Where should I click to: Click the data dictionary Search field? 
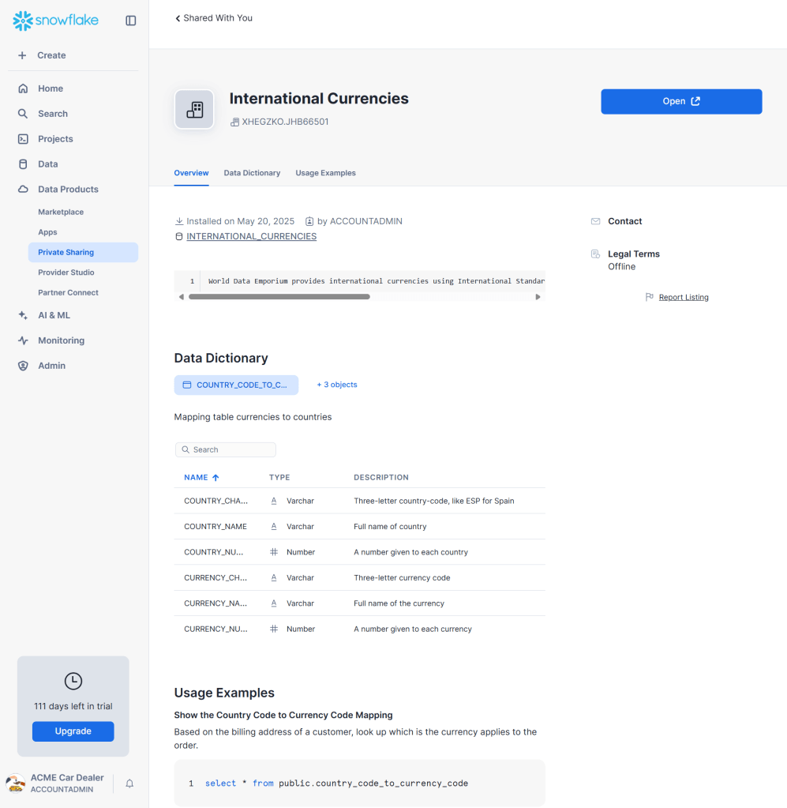pyautogui.click(x=226, y=449)
